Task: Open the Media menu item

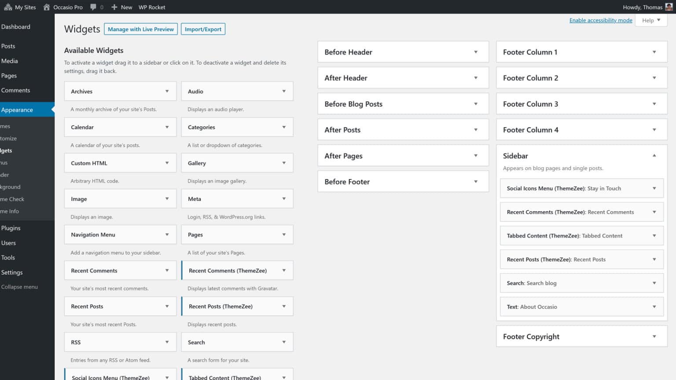Action: [10, 61]
